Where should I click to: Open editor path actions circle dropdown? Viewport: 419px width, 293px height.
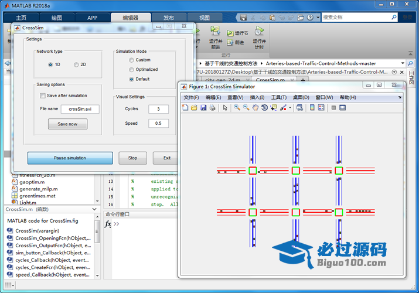[x=394, y=72]
